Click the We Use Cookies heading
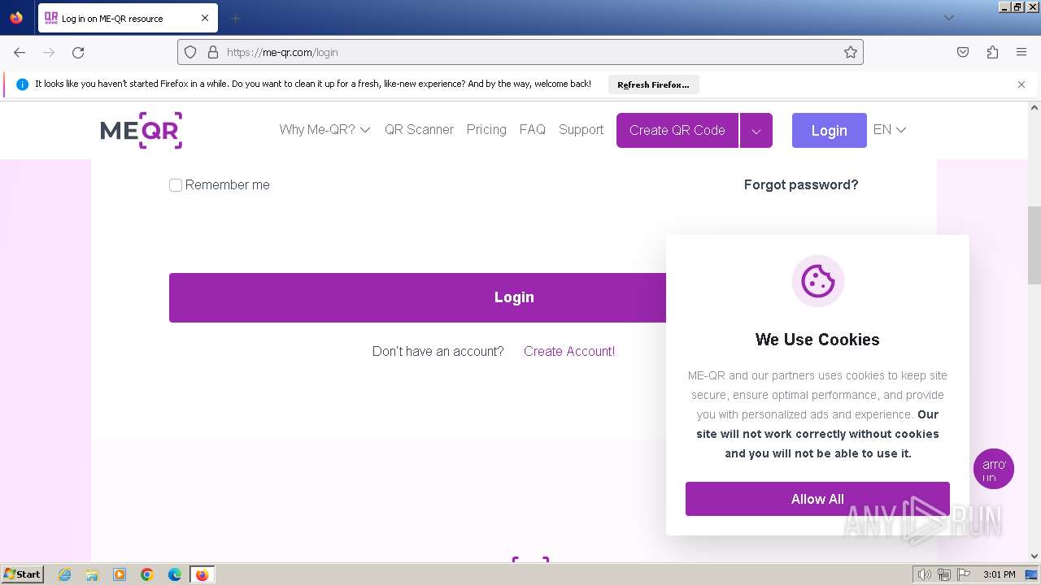The height and width of the screenshot is (585, 1041). (817, 340)
